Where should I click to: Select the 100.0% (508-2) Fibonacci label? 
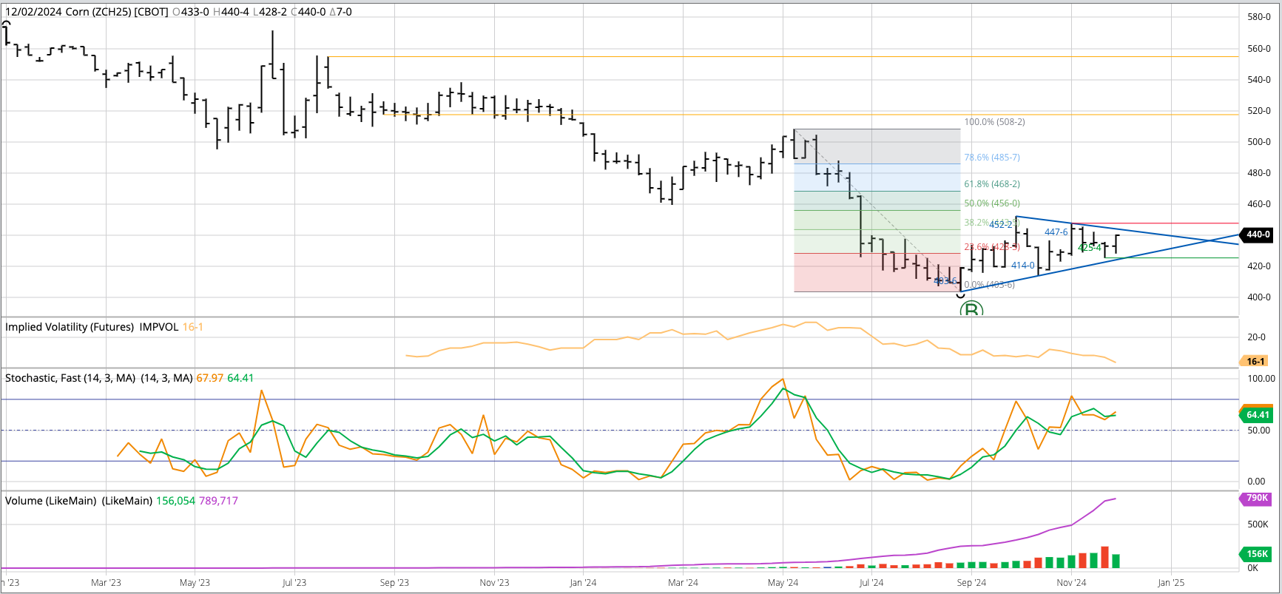[994, 122]
